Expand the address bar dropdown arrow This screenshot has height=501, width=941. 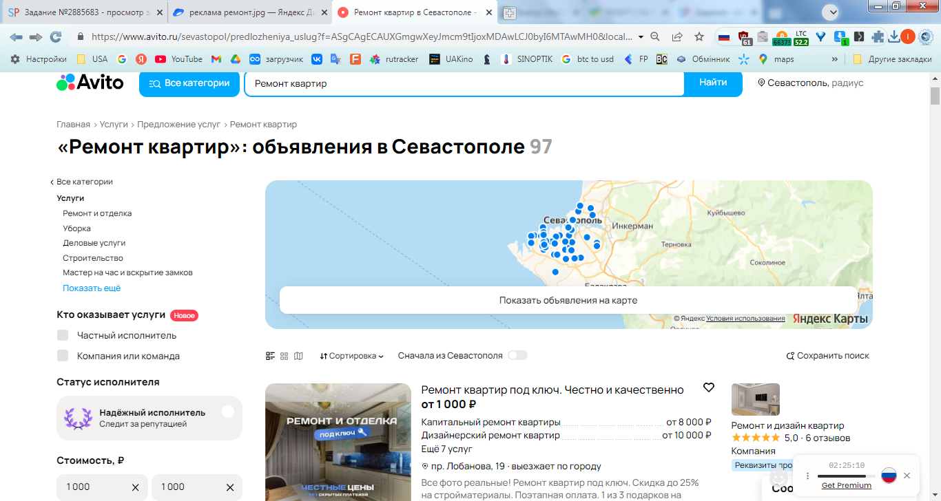click(x=641, y=36)
